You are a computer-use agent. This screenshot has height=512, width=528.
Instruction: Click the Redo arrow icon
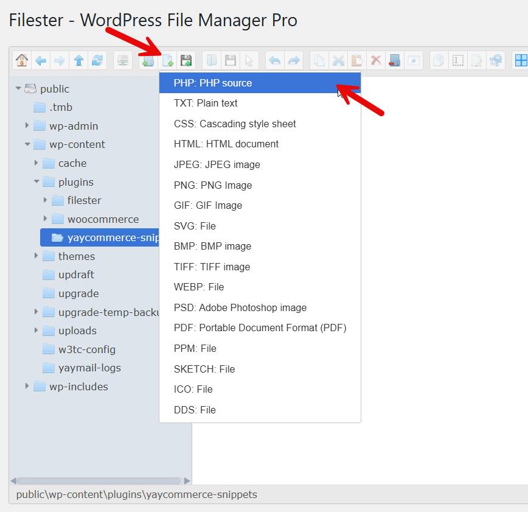point(294,60)
